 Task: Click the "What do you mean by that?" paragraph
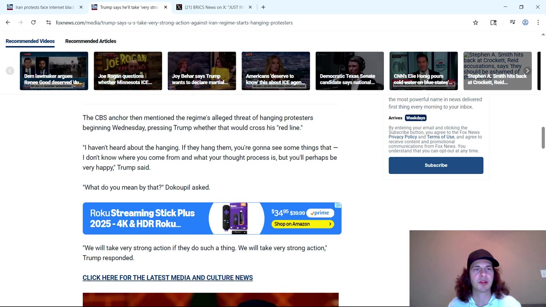pos(146,187)
